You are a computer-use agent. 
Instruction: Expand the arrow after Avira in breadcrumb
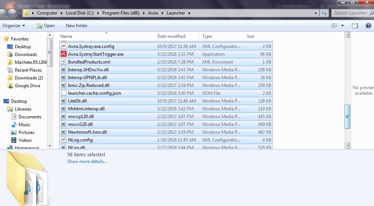[x=162, y=13]
